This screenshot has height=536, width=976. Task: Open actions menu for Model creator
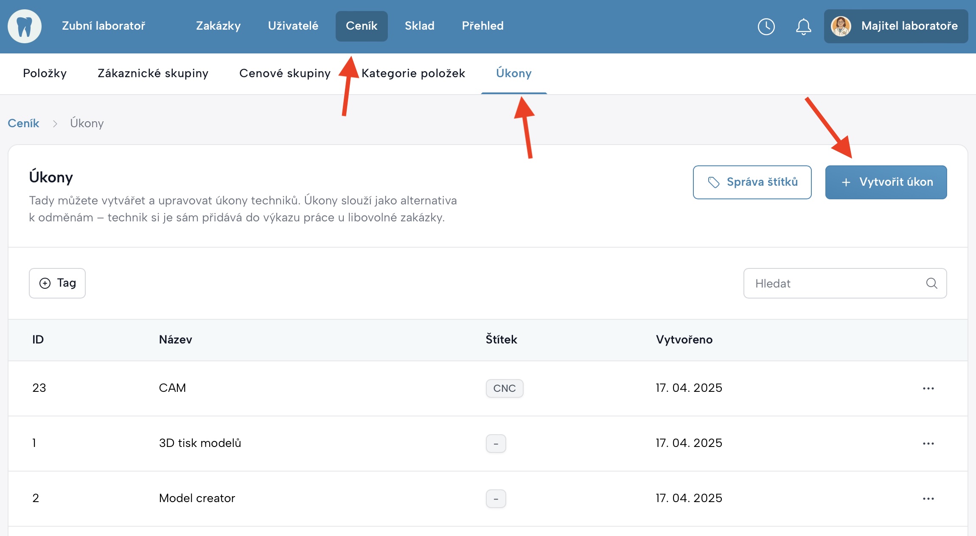point(928,499)
